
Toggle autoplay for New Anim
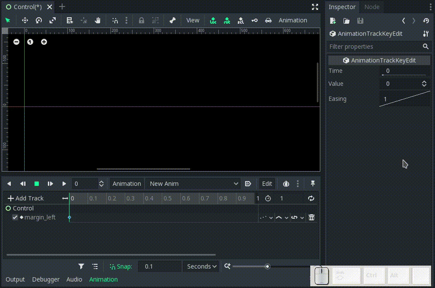click(248, 184)
